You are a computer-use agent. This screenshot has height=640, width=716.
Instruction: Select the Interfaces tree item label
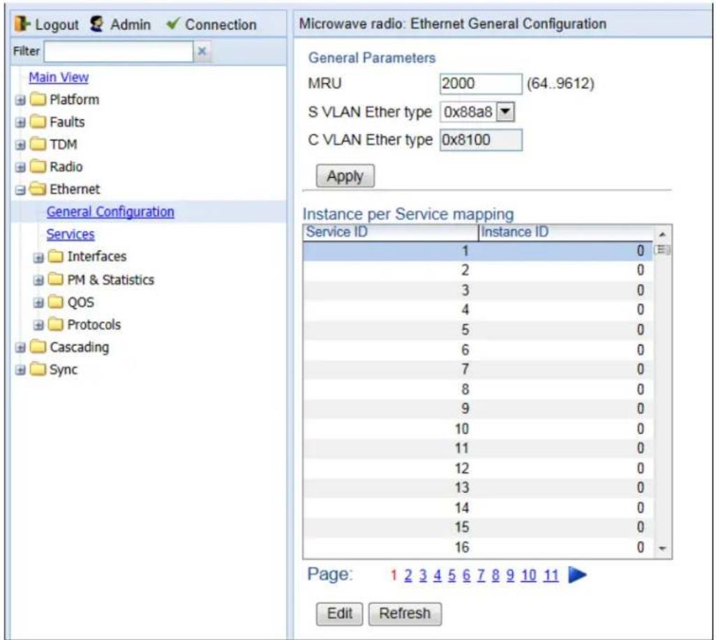tap(97, 257)
